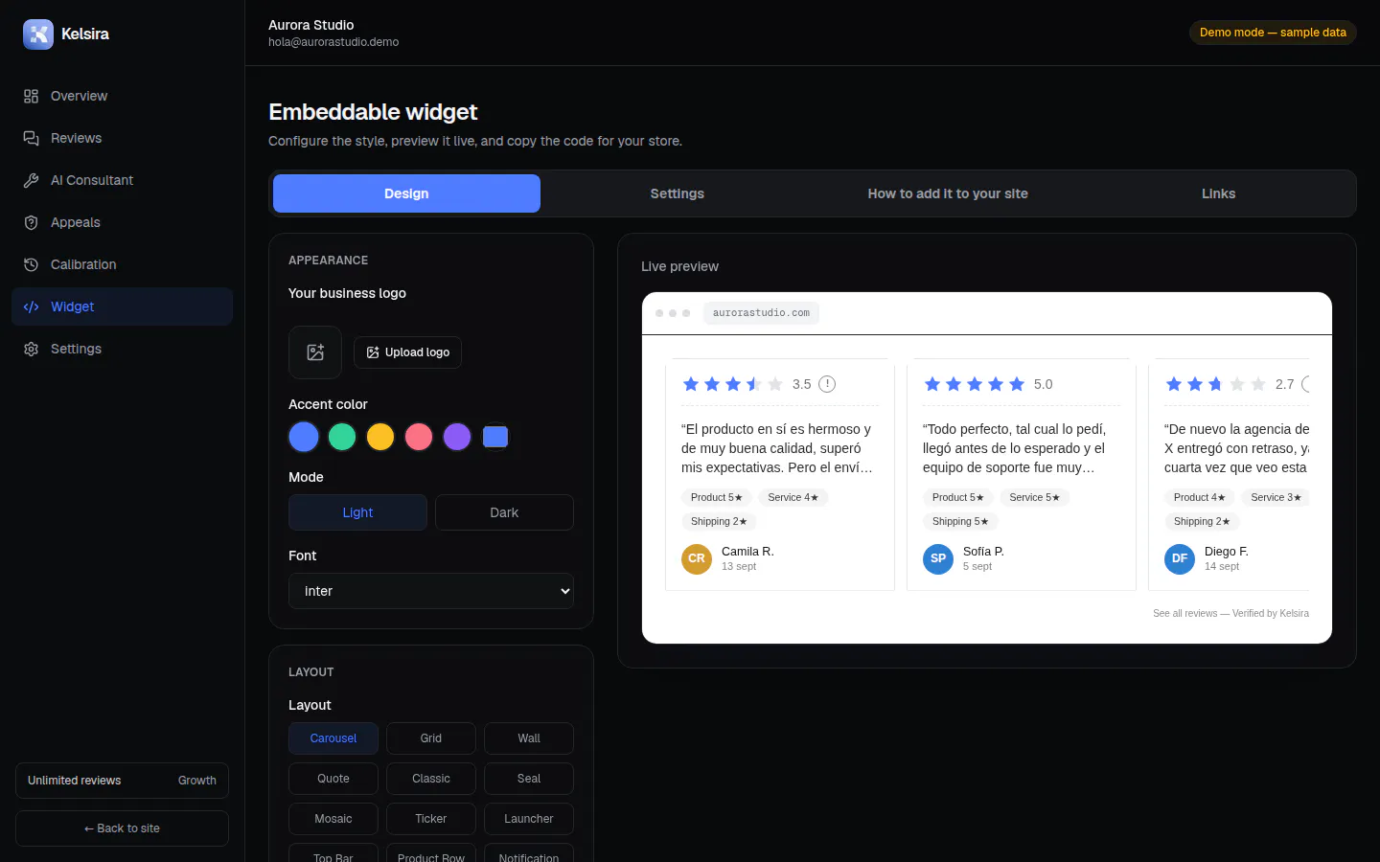Pick the green accent color swatch
The image size is (1380, 862).
[342, 437]
